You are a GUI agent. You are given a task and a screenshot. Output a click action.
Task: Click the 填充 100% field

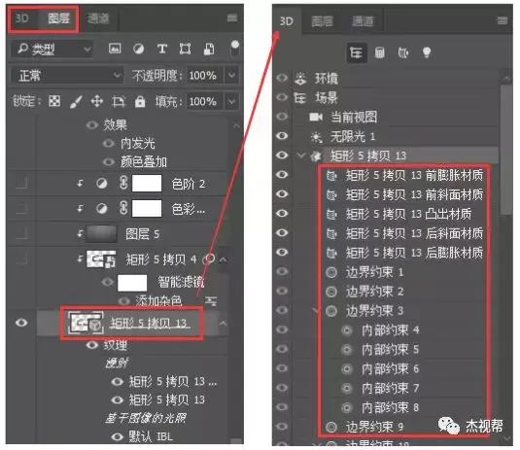tap(205, 101)
